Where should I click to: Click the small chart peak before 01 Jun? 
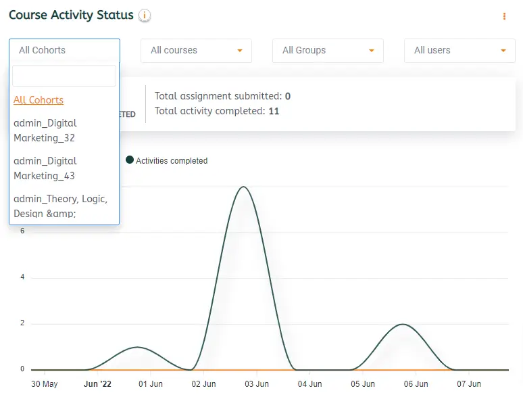138,347
